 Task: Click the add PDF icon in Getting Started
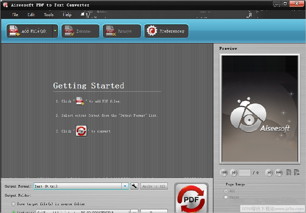click(80, 101)
